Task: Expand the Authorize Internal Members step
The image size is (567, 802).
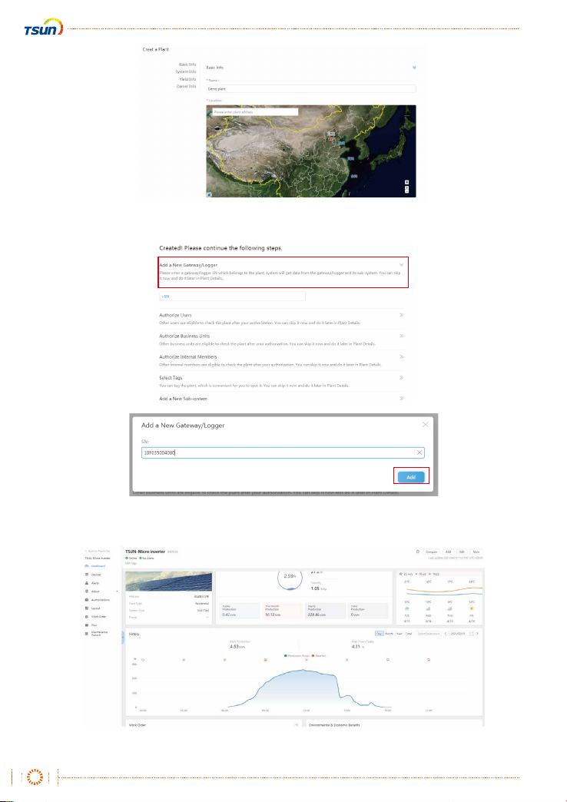Action: point(402,356)
